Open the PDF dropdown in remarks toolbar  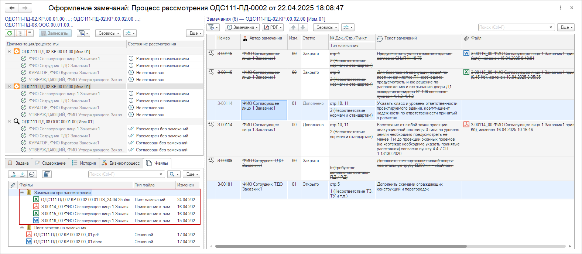273,27
